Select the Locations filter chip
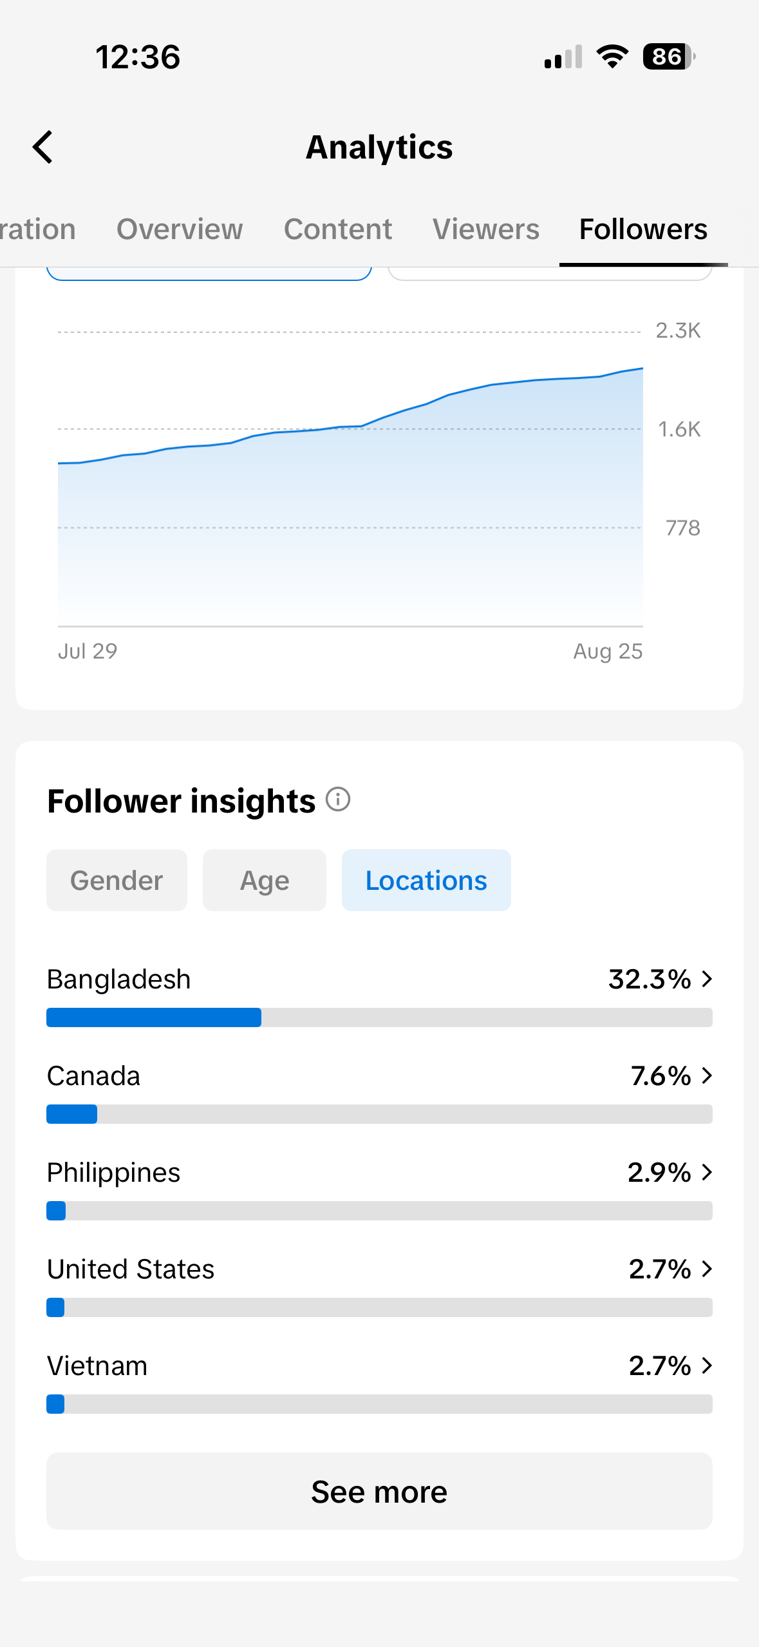 coord(426,880)
